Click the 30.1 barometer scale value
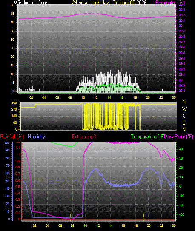Viewport: 195px width, 231px height. pos(182,20)
